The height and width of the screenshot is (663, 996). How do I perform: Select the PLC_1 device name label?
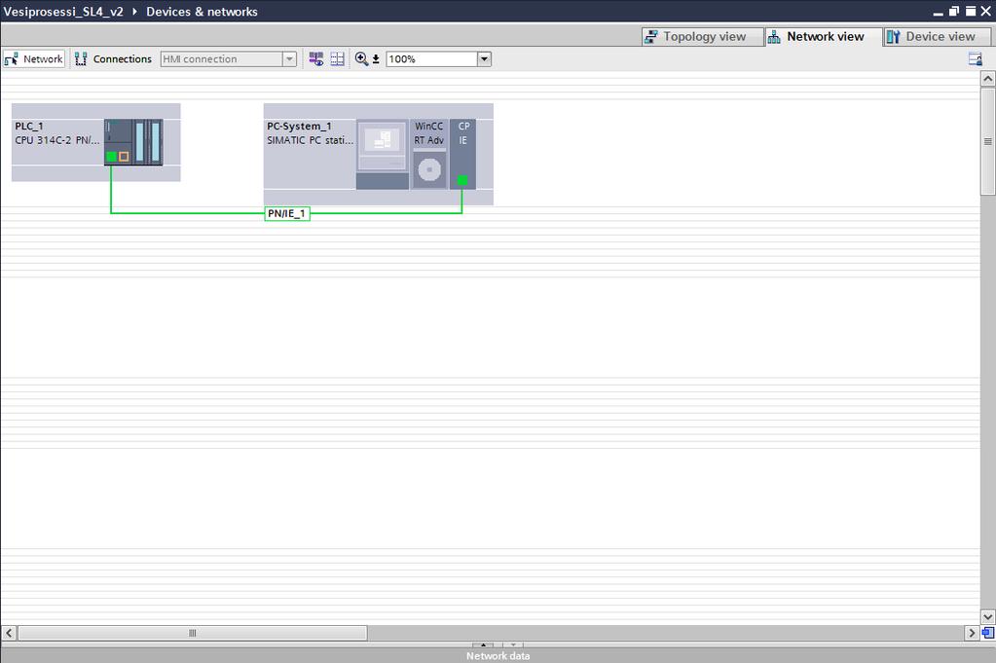tap(29, 127)
